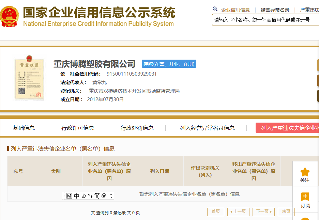
Task: Click the National Enterprise Credit Information subtitle
Action: click(98, 23)
